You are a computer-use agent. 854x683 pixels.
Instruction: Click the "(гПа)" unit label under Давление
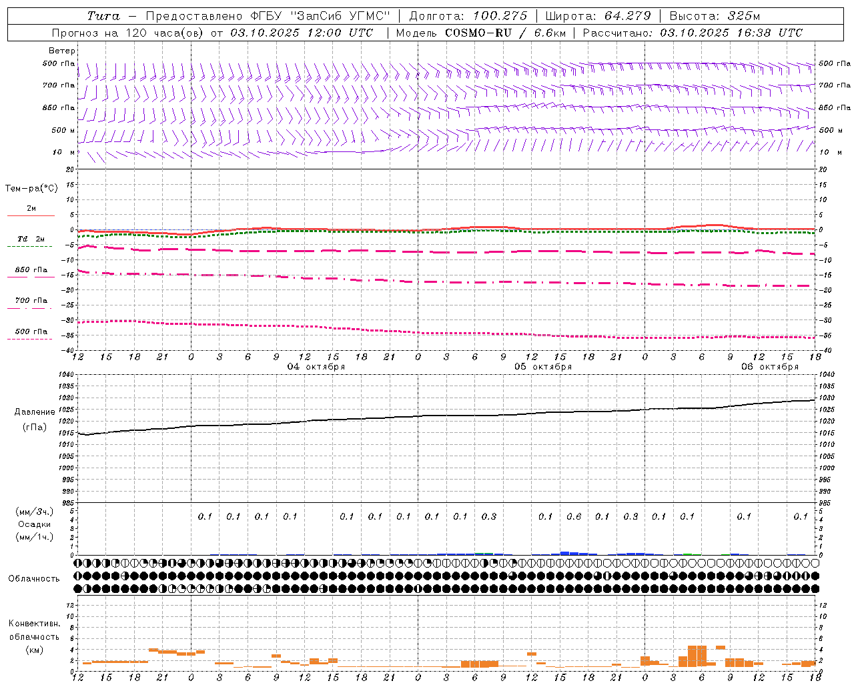[35, 428]
